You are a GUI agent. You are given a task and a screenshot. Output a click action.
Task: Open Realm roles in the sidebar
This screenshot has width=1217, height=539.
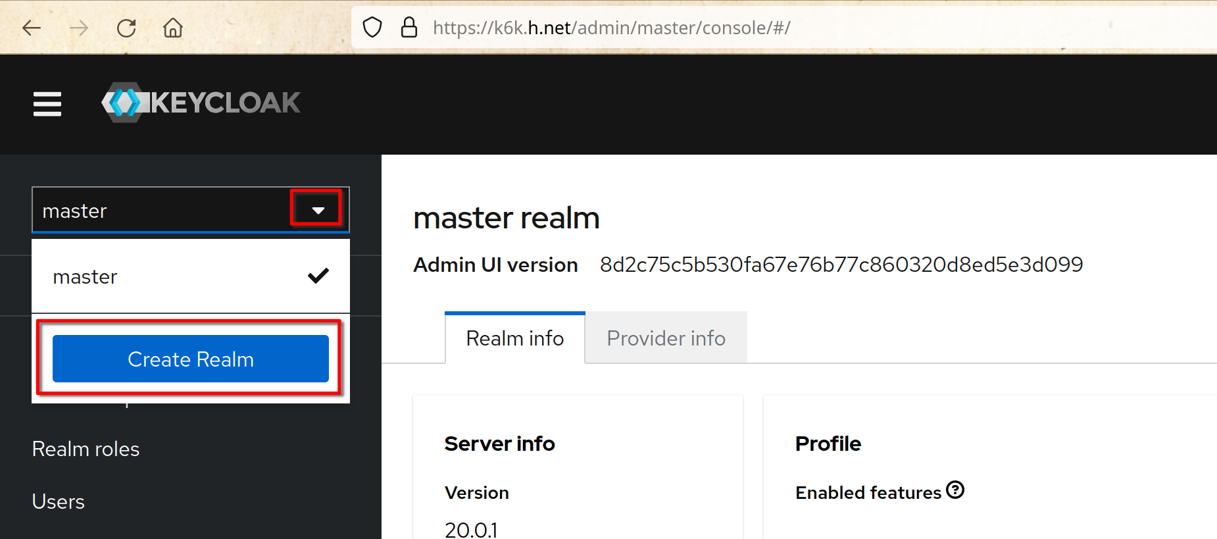[x=86, y=449]
